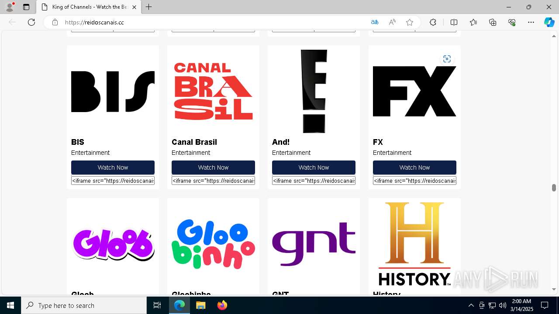
Task: Show hidden system tray icons
Action: click(x=471, y=305)
